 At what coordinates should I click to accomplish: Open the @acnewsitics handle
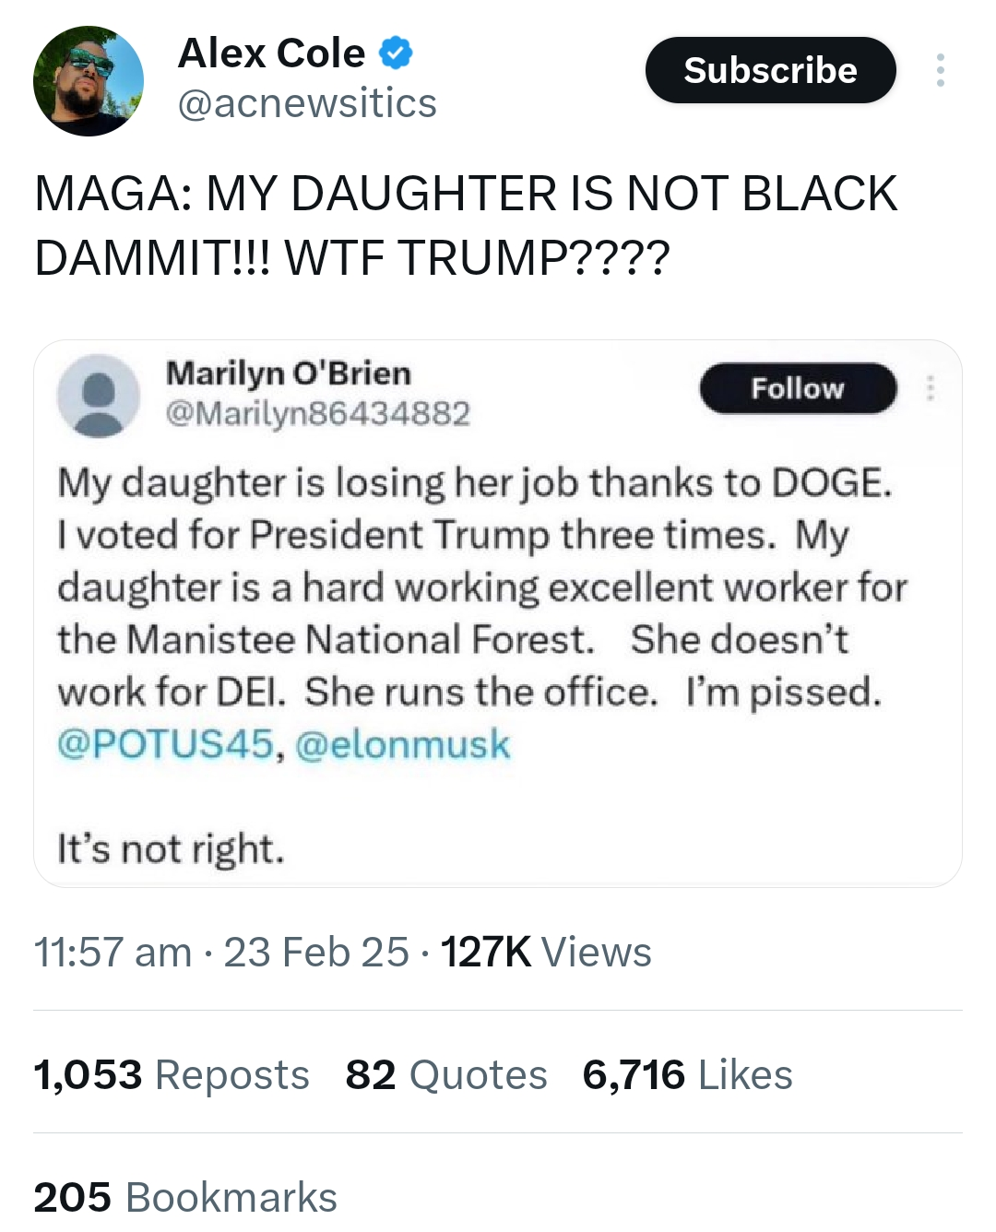(306, 103)
